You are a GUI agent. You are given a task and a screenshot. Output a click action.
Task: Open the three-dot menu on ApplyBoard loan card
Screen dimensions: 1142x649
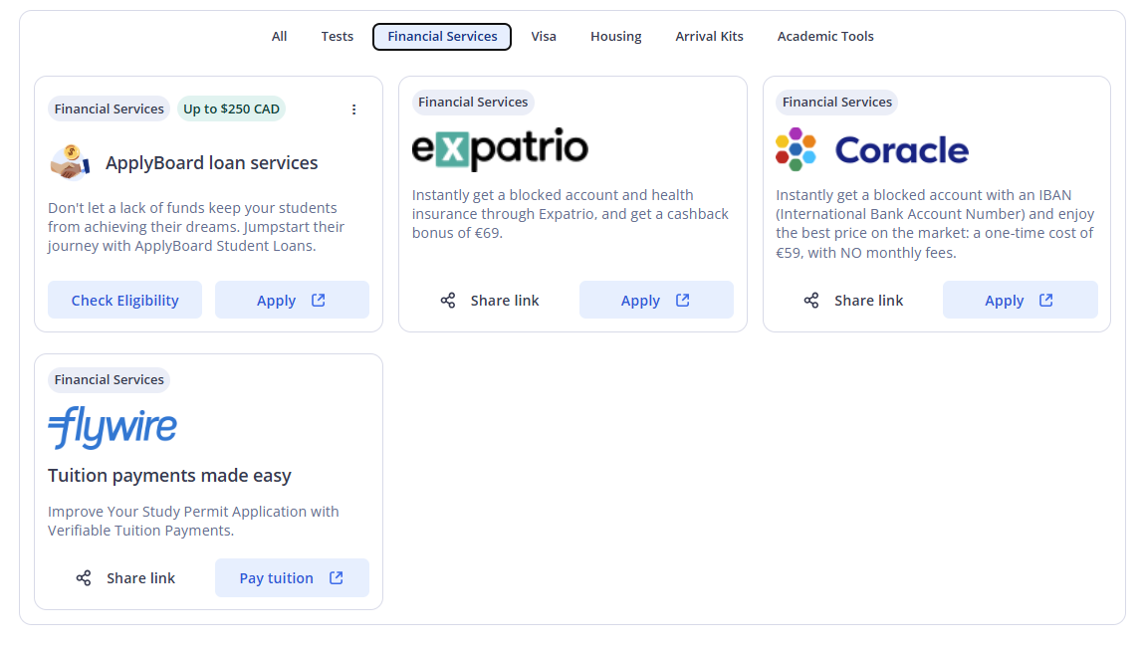(x=354, y=109)
